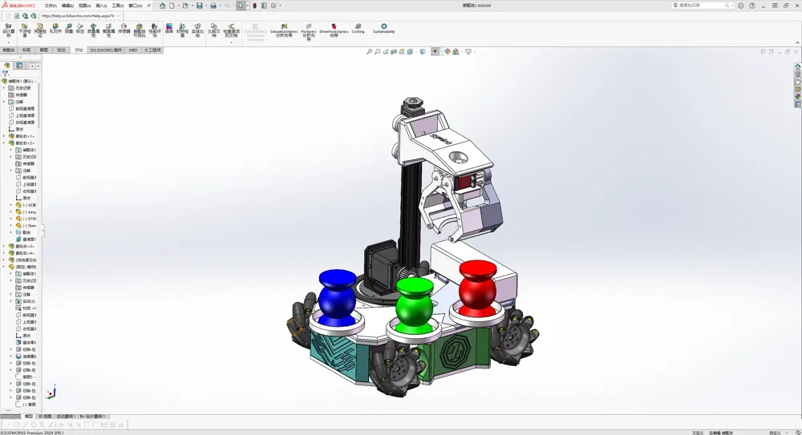Launch SimulationXpress analysis wizard

[x=284, y=30]
